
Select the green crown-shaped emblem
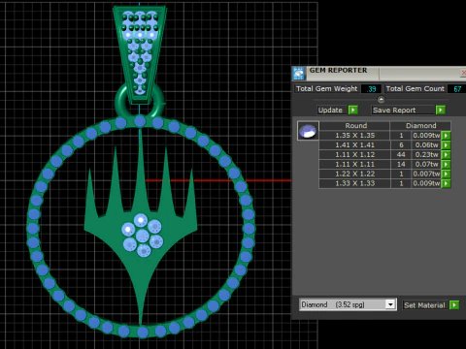pos(140,226)
